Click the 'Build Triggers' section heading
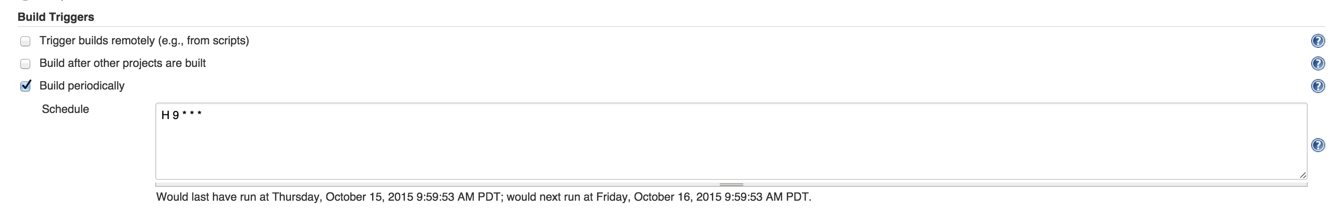 point(56,17)
